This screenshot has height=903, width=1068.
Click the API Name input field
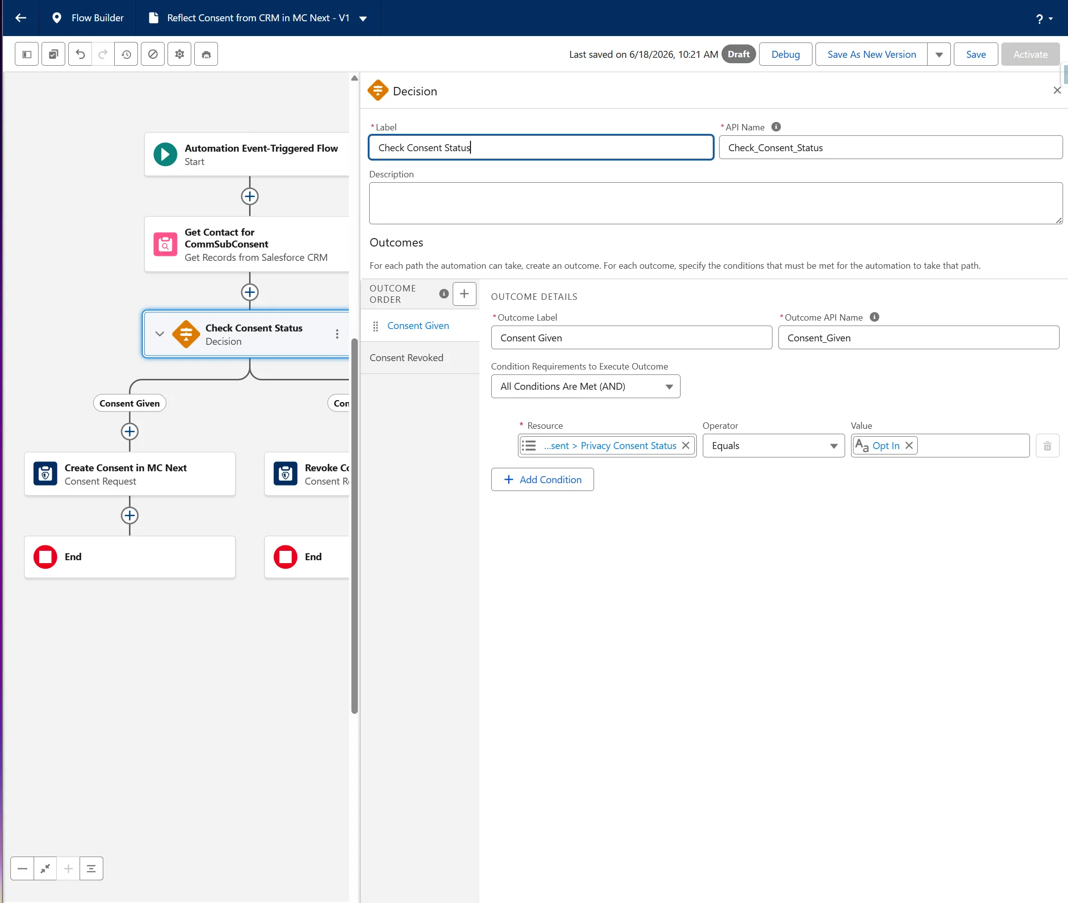[891, 147]
